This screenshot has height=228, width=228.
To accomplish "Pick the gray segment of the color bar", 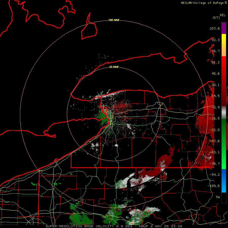I will pyautogui.click(x=224, y=113).
